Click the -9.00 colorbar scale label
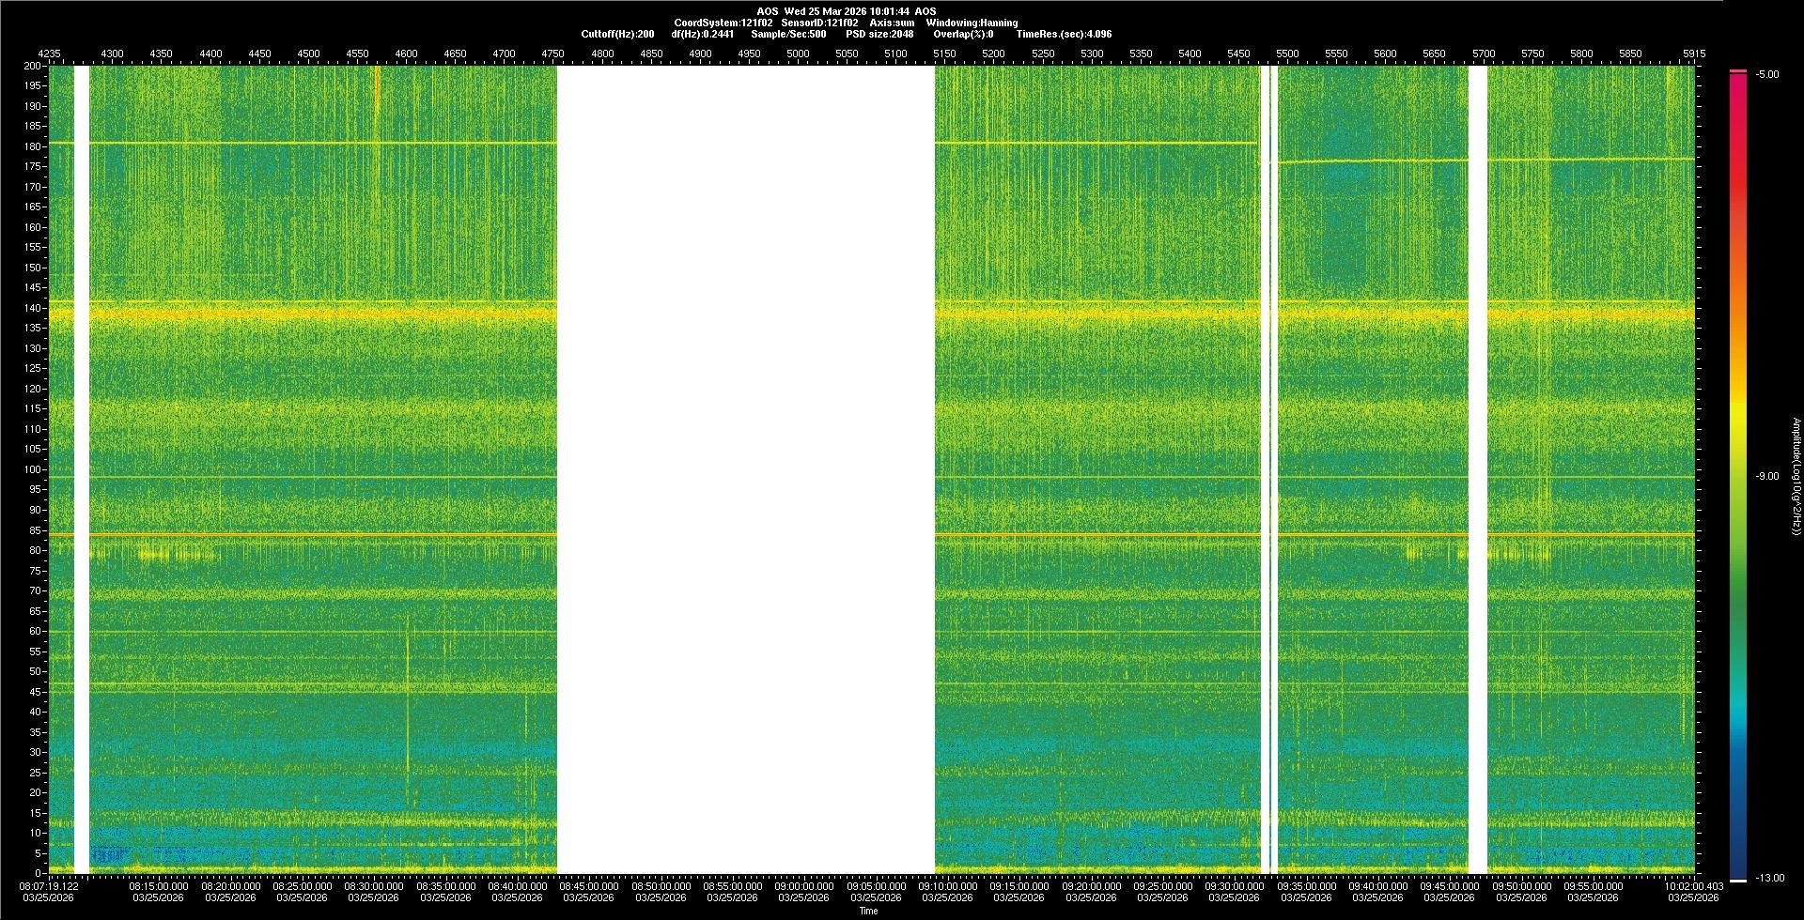1804x920 pixels. coord(1767,477)
